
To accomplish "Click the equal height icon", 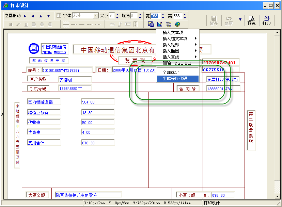I will [136, 24].
